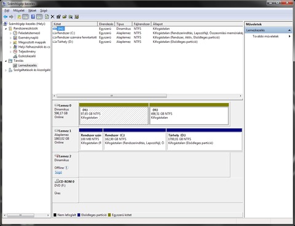The image size is (295, 226).
Task: Select the Rendszer (C:) row in volume list
Action: (147, 33)
